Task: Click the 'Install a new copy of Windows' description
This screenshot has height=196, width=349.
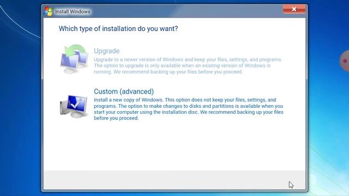Action: pos(189,109)
